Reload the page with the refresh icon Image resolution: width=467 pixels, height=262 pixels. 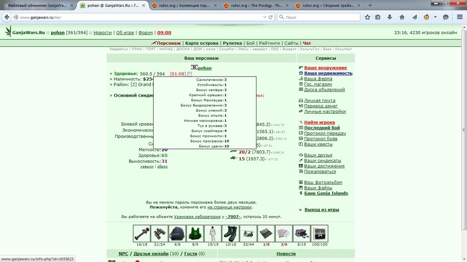(271, 17)
